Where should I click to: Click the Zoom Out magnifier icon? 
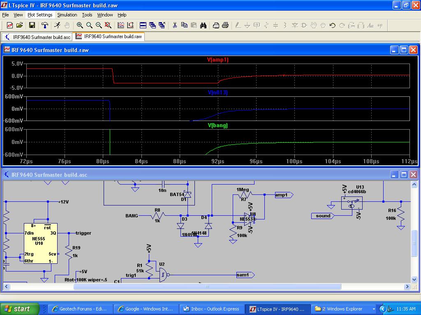pos(99,25)
